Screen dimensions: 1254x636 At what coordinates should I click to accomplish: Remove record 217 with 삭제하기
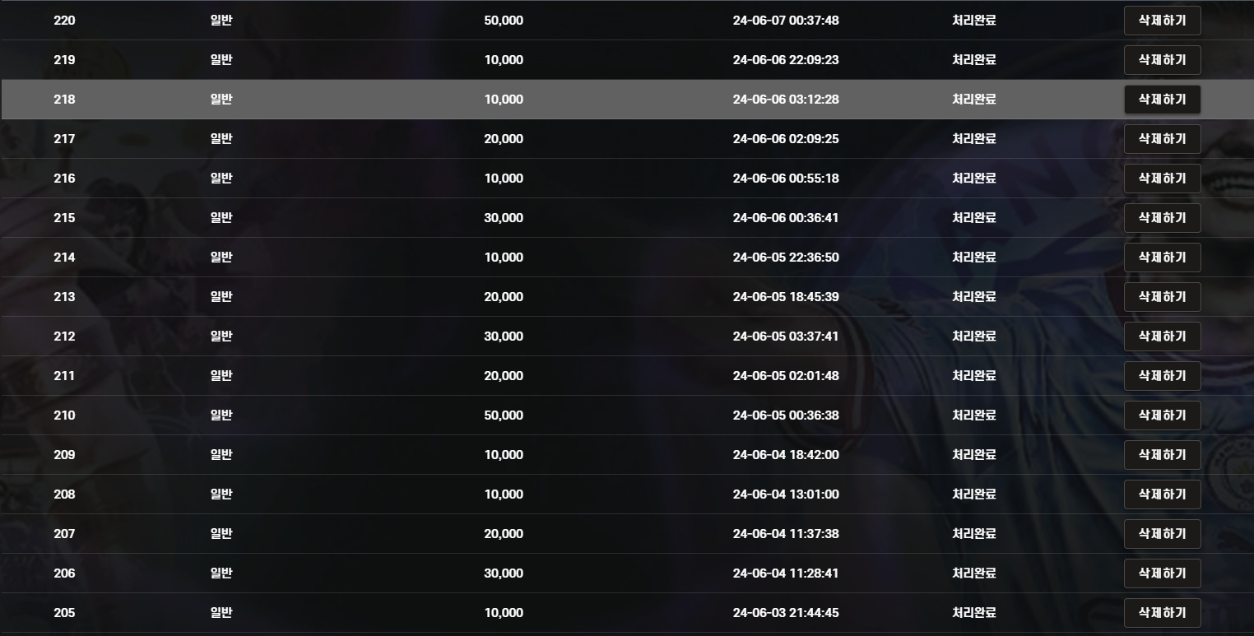pos(1162,139)
